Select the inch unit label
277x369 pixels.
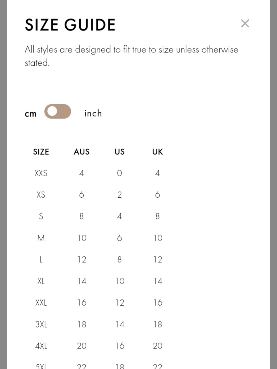point(93,113)
